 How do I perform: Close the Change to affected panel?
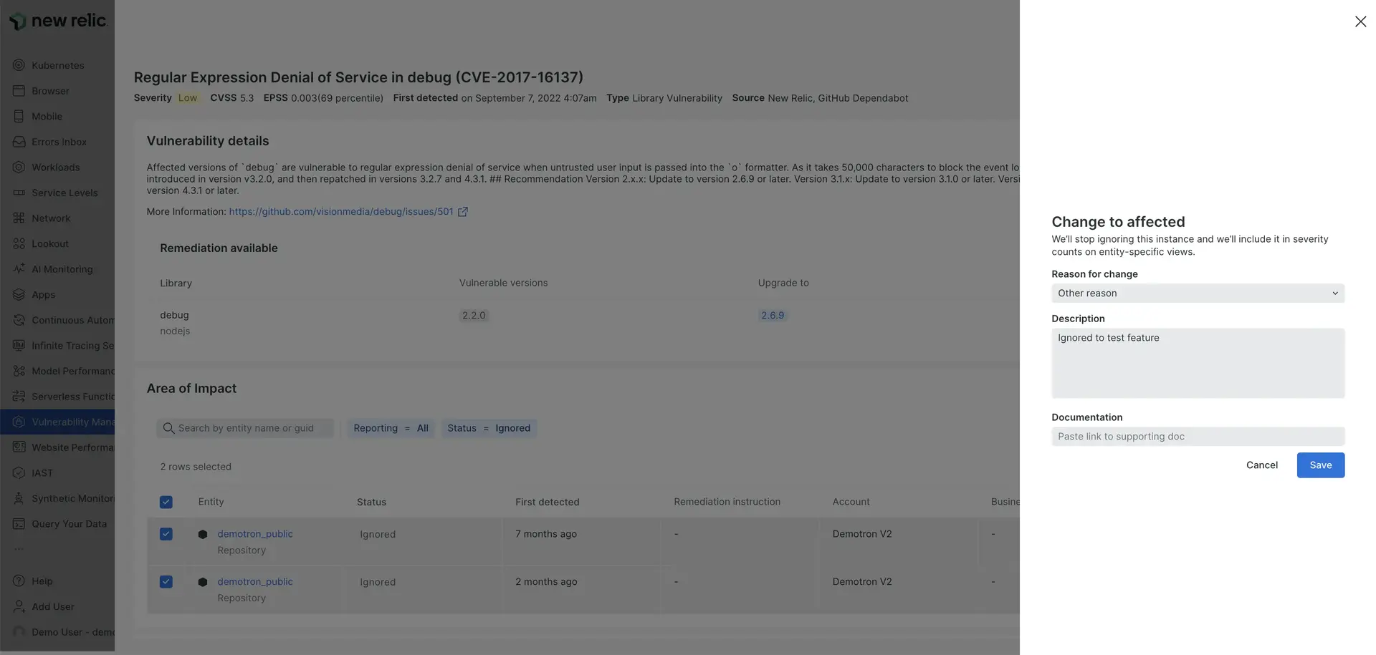click(1360, 21)
